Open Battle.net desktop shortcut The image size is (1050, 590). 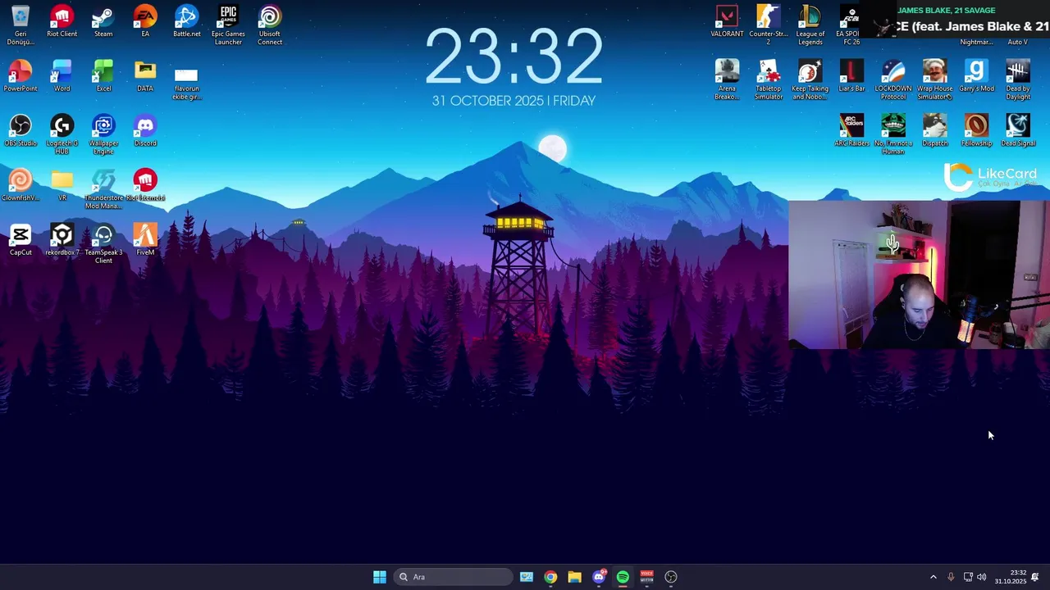click(x=186, y=22)
